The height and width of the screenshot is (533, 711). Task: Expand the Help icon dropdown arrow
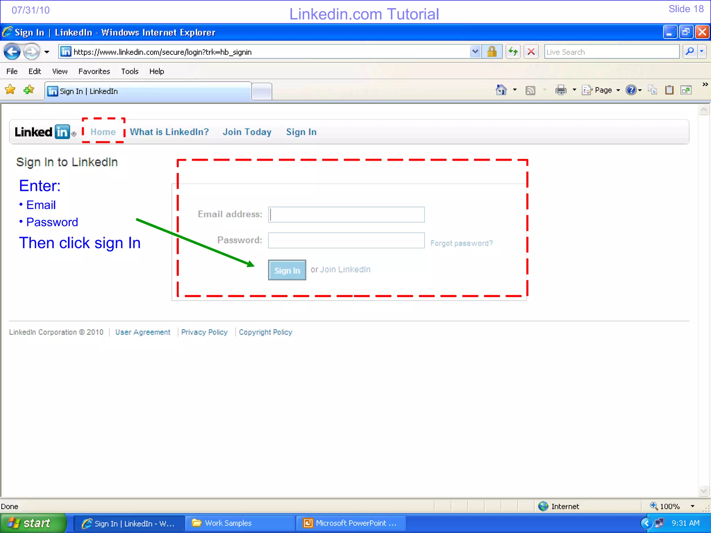pos(640,90)
